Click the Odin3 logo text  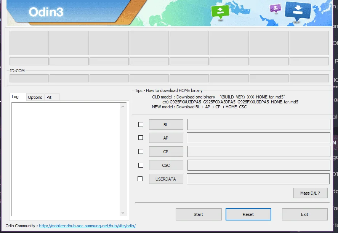point(46,12)
